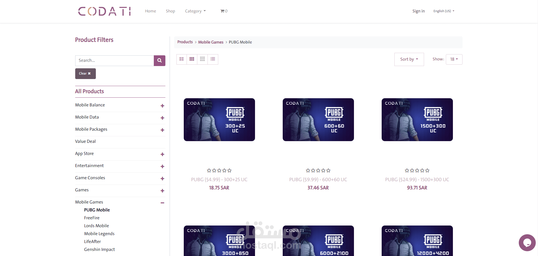Screen dimensions: 538x256
Task: Open the PUBG 6000+2100 UC card image
Action: pyautogui.click(x=318, y=241)
